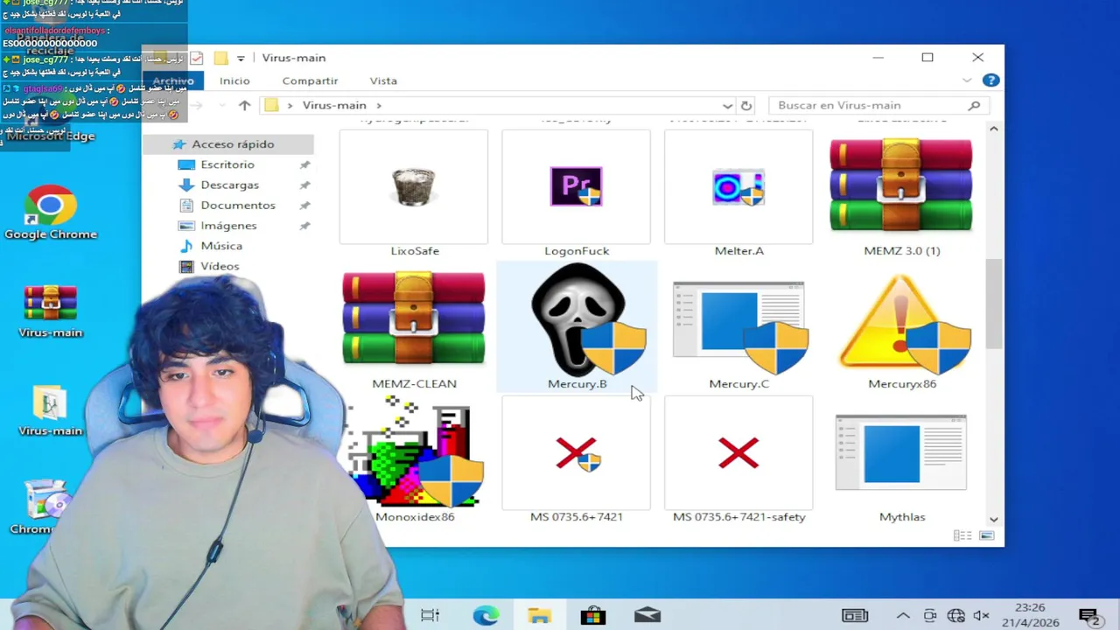Select the Mercury.B ghost mask icon
Screen dimensions: 1120x630
coord(577,320)
